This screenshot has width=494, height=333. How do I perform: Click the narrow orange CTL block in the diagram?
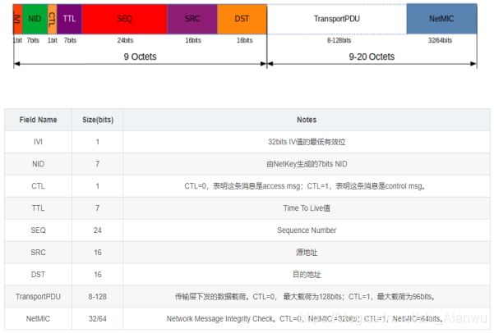coord(52,17)
